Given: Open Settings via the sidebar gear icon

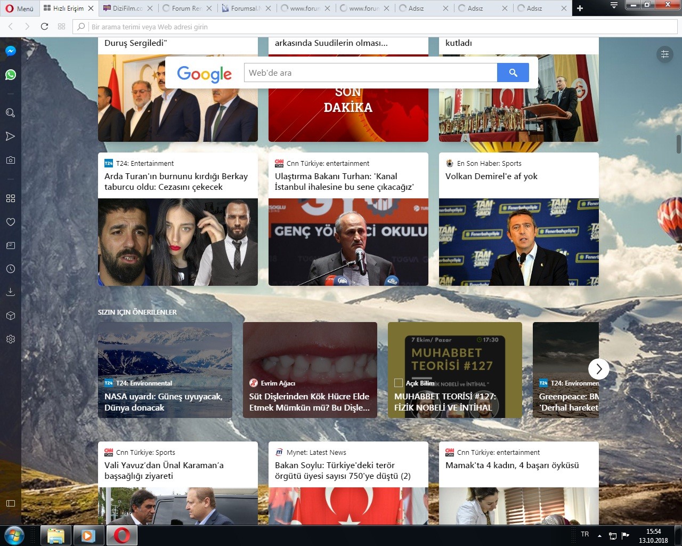Looking at the screenshot, I should tap(10, 339).
